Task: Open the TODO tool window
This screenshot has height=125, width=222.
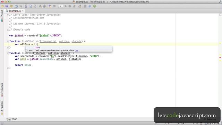Action: [12, 119]
